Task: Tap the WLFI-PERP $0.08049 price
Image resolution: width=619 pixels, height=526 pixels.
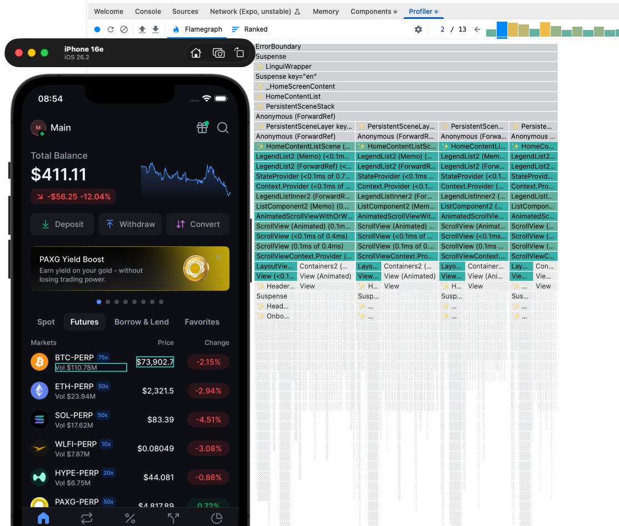Action: pos(156,448)
